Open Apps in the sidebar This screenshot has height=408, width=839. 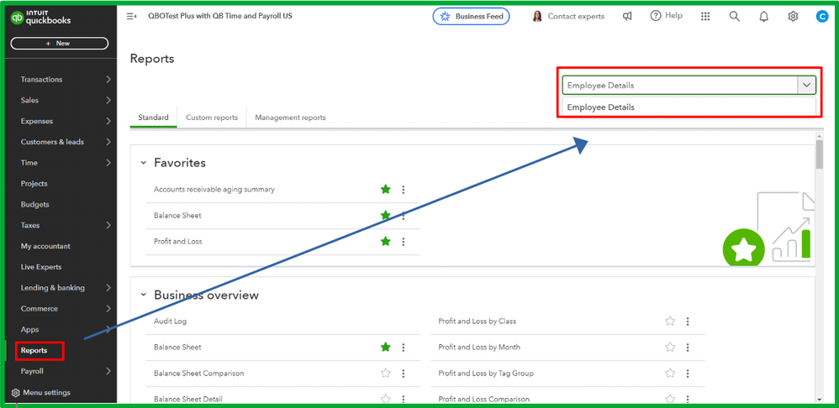click(30, 329)
